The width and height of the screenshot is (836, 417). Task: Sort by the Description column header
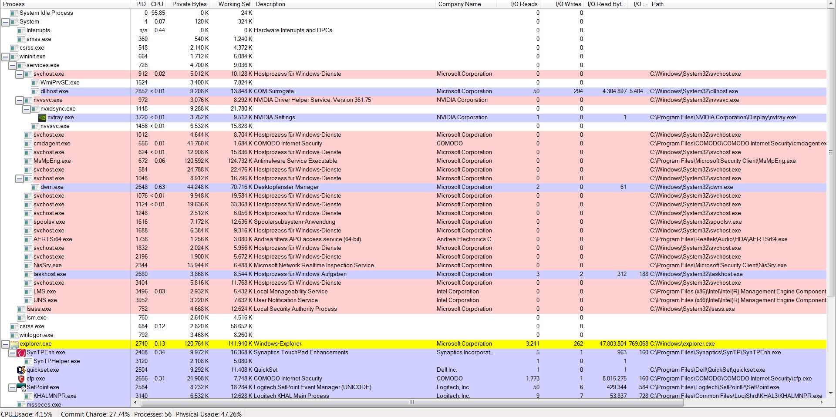tap(344, 4)
